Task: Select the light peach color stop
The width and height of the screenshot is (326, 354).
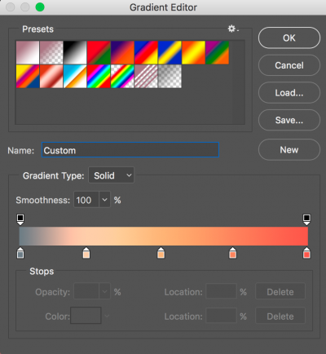Action: [86, 253]
